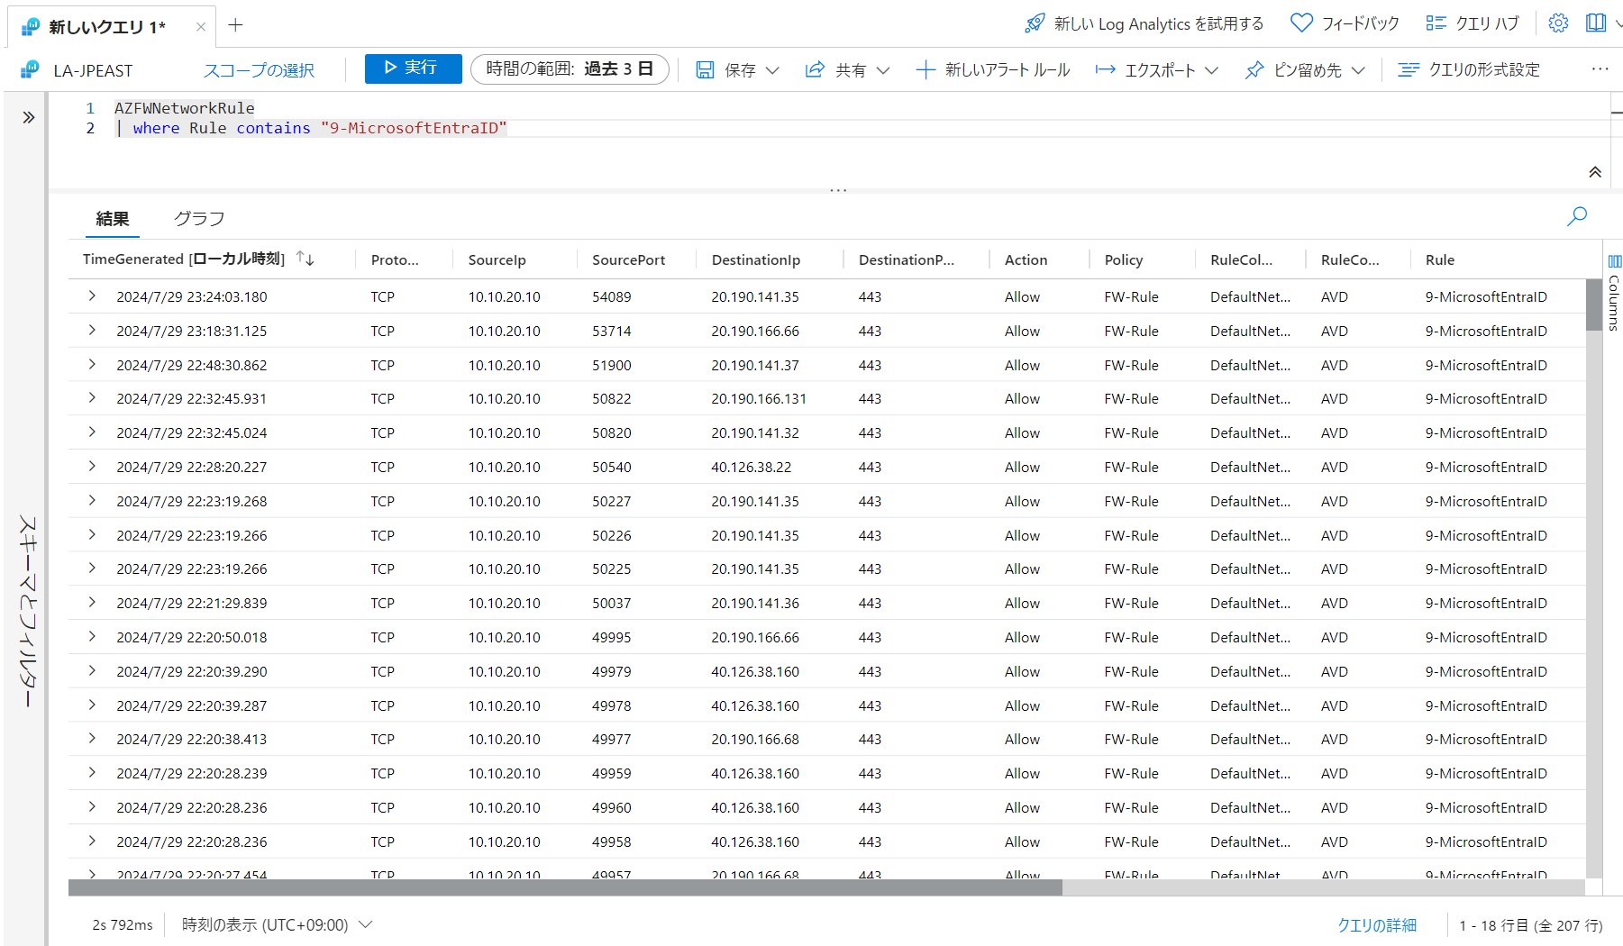Viewport: 1623px width, 946px height.
Task: Expand row 2024/7/29 22:28:20.227
Action: point(92,467)
